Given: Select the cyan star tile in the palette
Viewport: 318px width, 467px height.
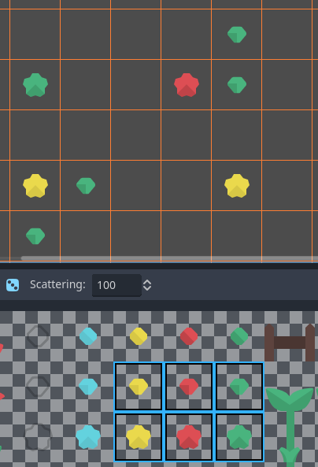Looking at the screenshot, I should 88,437.
